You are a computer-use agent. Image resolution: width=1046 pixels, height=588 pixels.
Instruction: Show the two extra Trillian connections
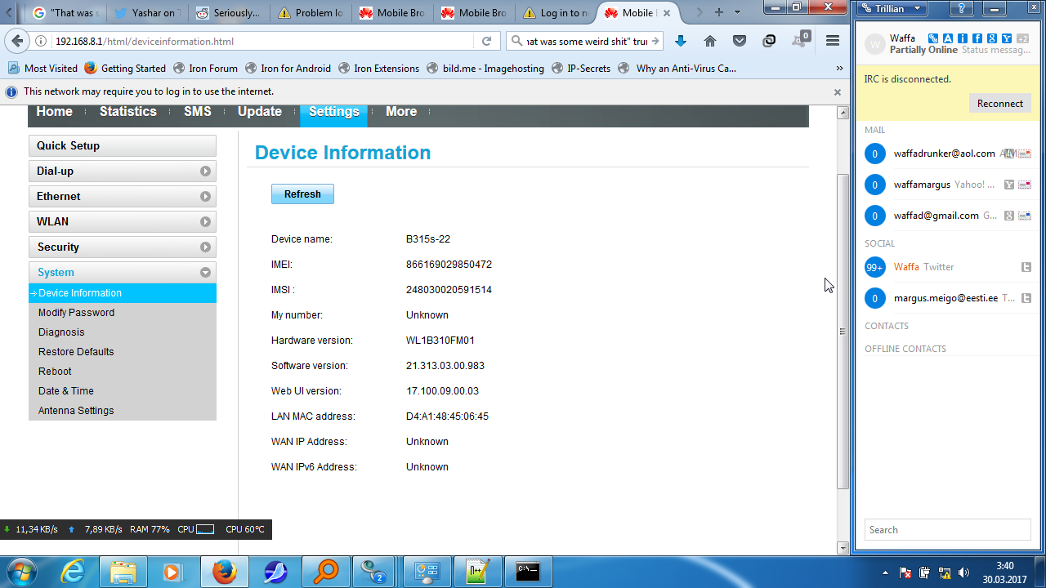pyautogui.click(x=1021, y=38)
